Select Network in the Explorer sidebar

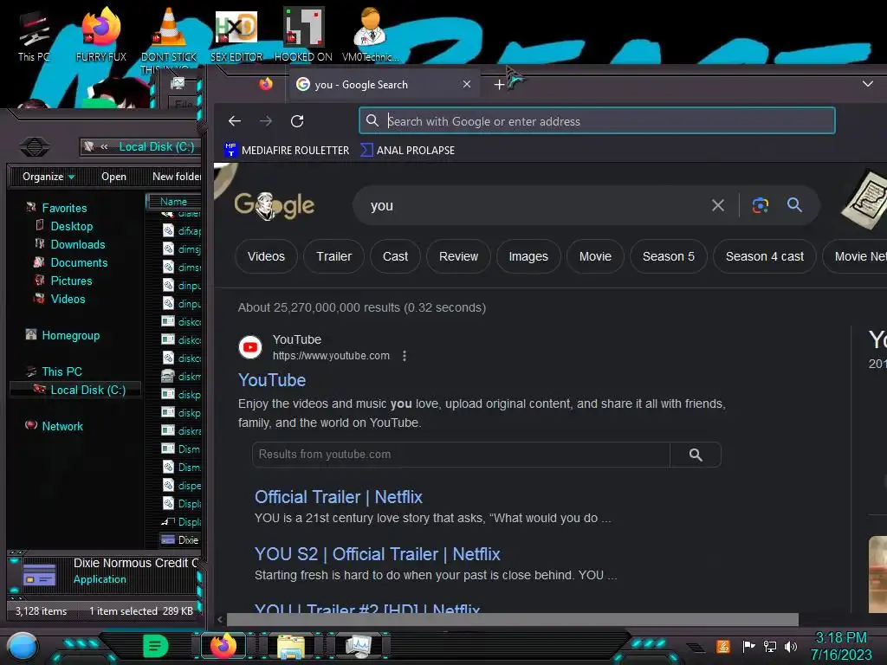coord(62,426)
